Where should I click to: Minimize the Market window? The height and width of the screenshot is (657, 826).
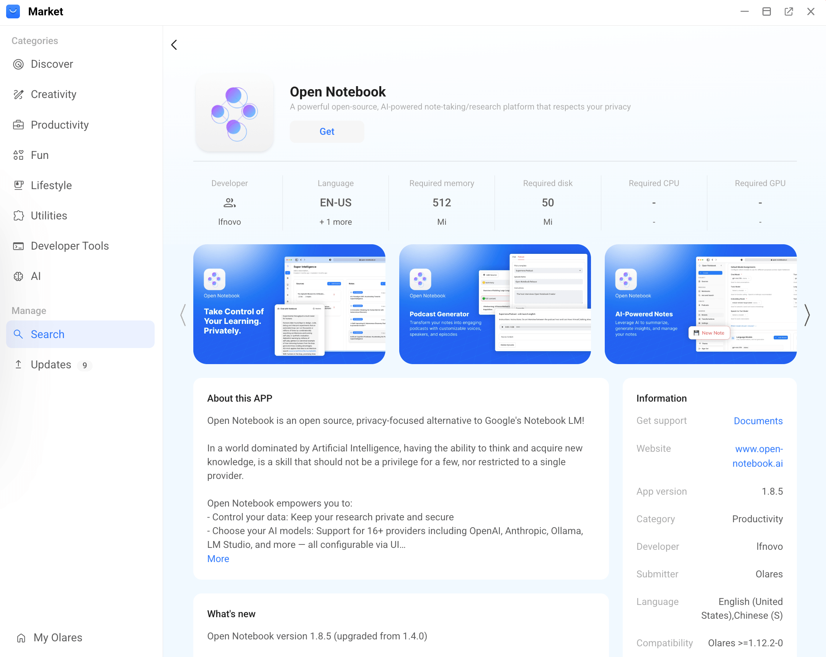(744, 11)
